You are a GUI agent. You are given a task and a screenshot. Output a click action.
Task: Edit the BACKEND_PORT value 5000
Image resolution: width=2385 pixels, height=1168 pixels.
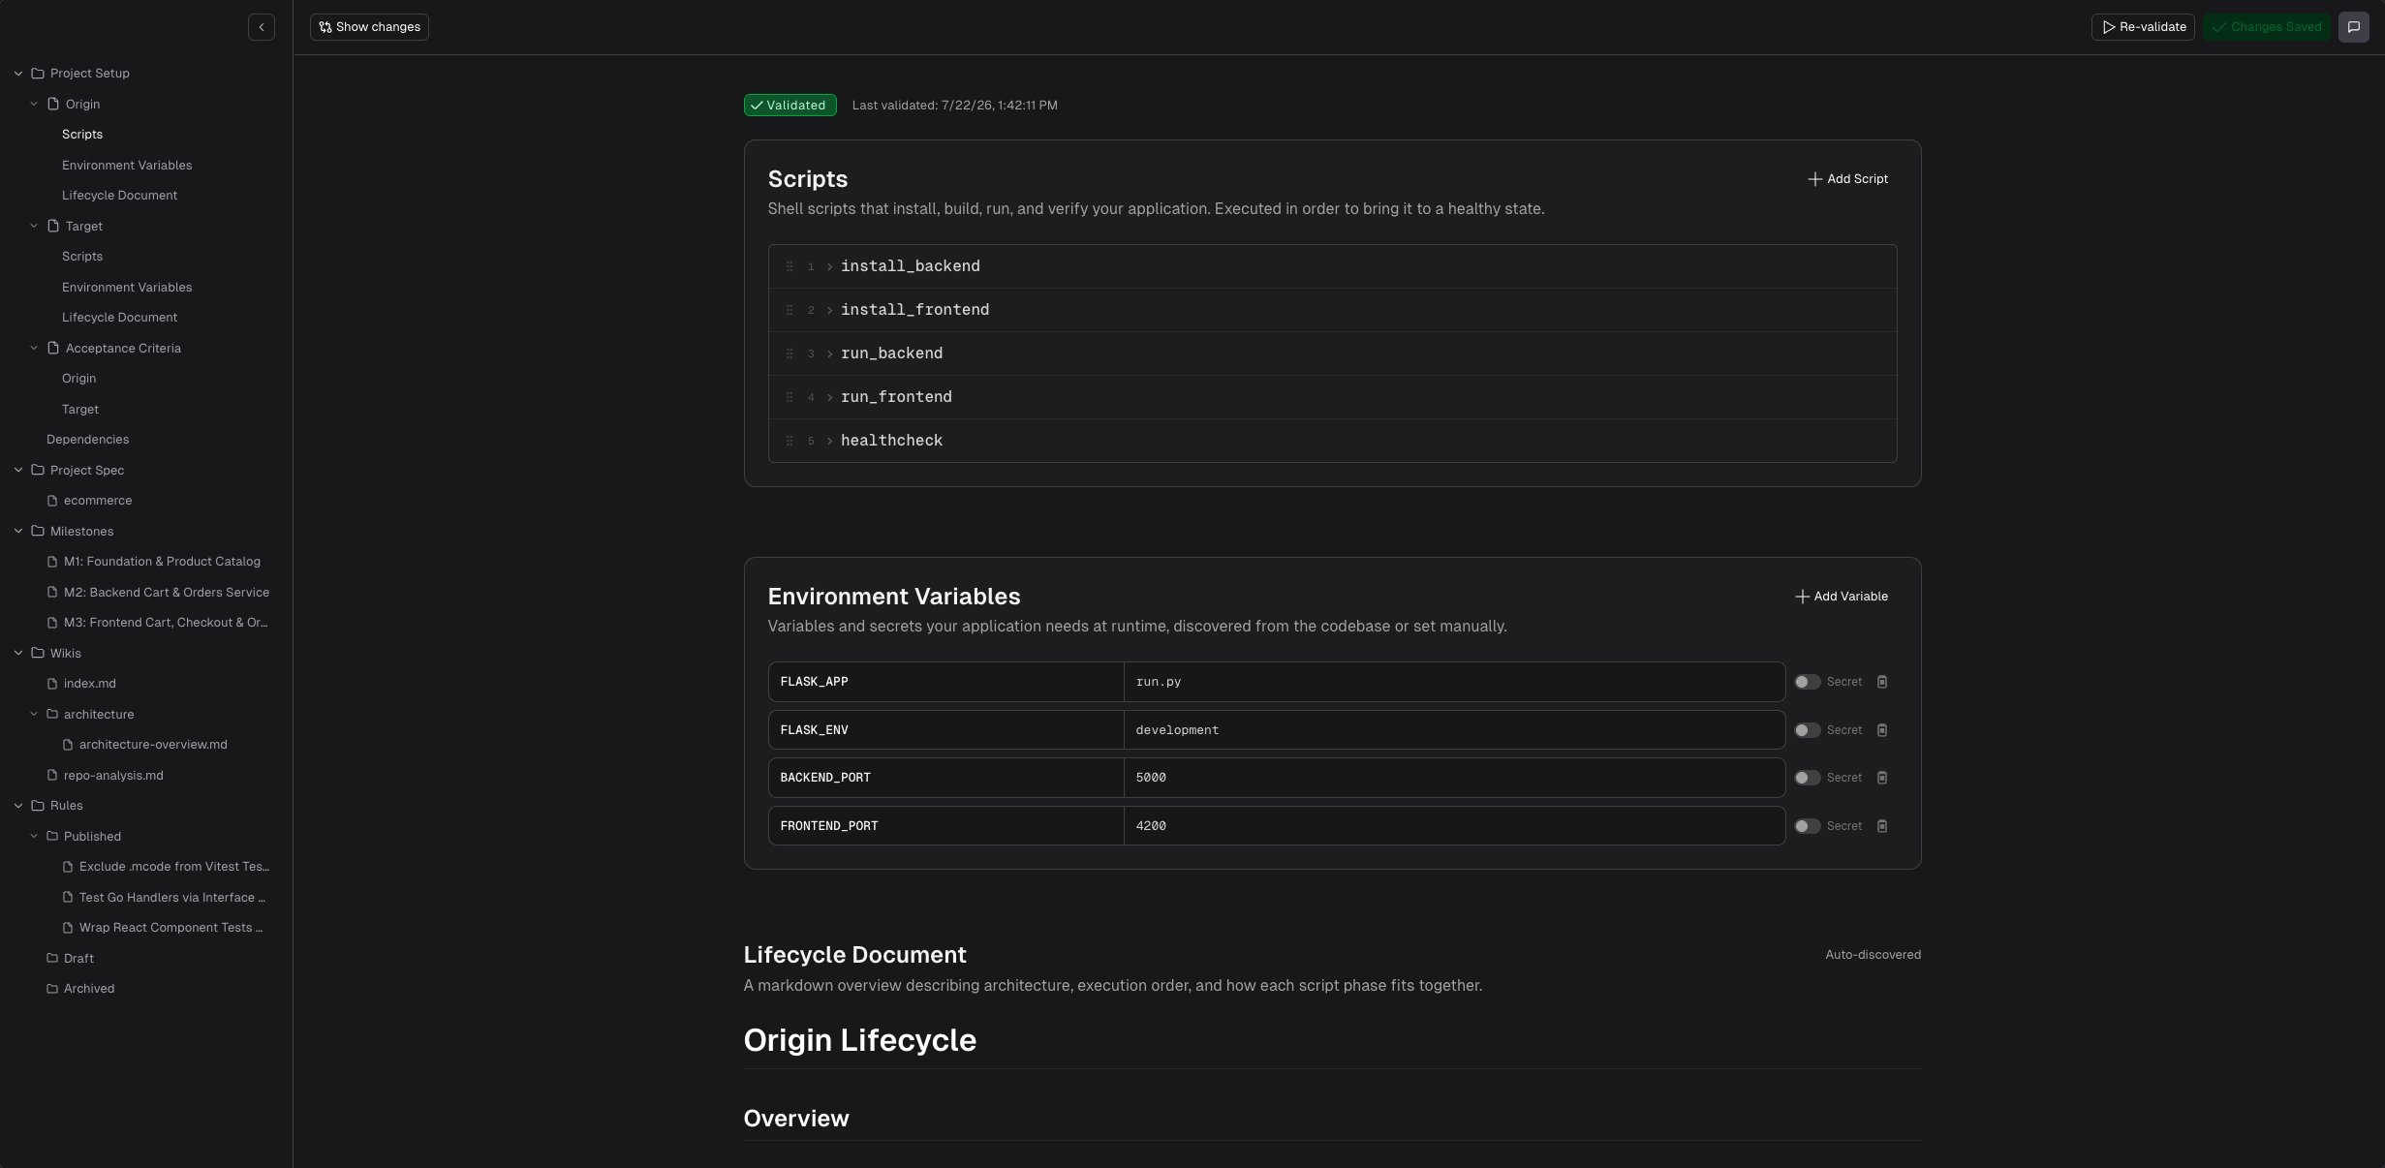1454,778
